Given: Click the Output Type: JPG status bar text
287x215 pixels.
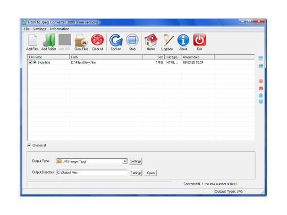Looking at the screenshot, I should (229, 192).
